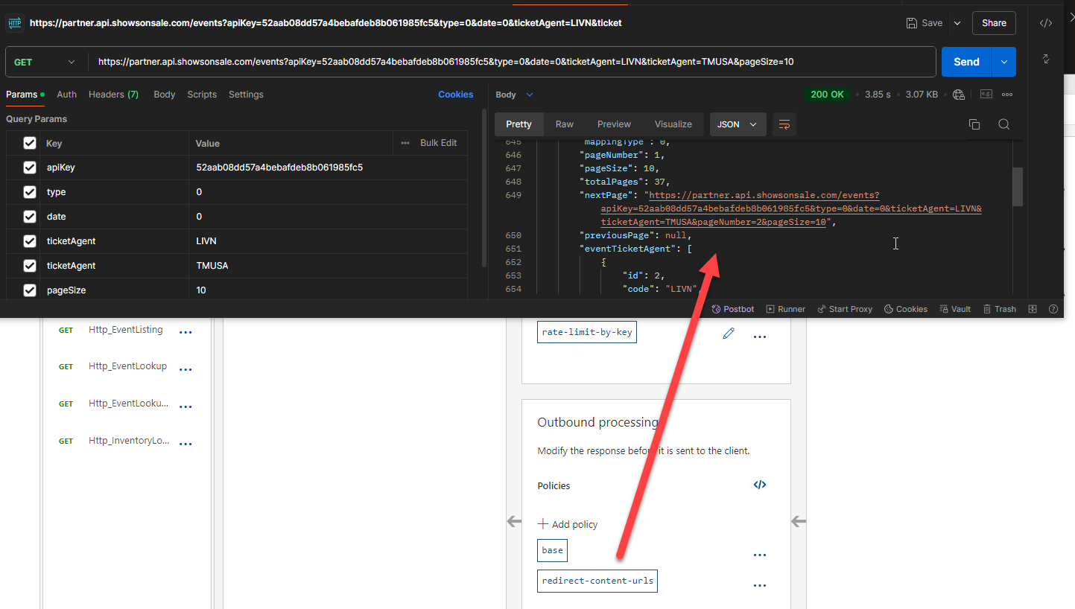The width and height of the screenshot is (1075, 609).
Task: Open Postbot from the status bar
Action: tap(733, 309)
